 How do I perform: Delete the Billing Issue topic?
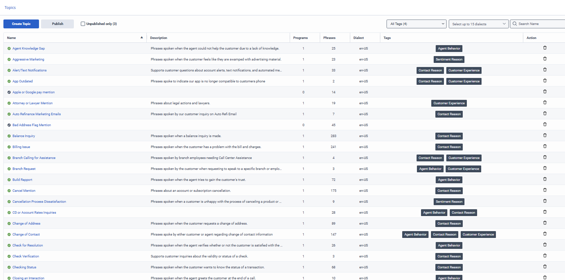545,146
